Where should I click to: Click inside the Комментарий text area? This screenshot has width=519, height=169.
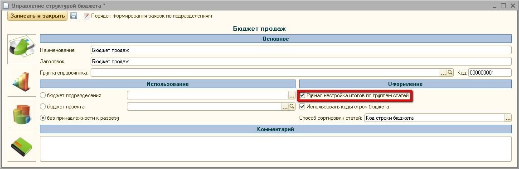(x=276, y=149)
